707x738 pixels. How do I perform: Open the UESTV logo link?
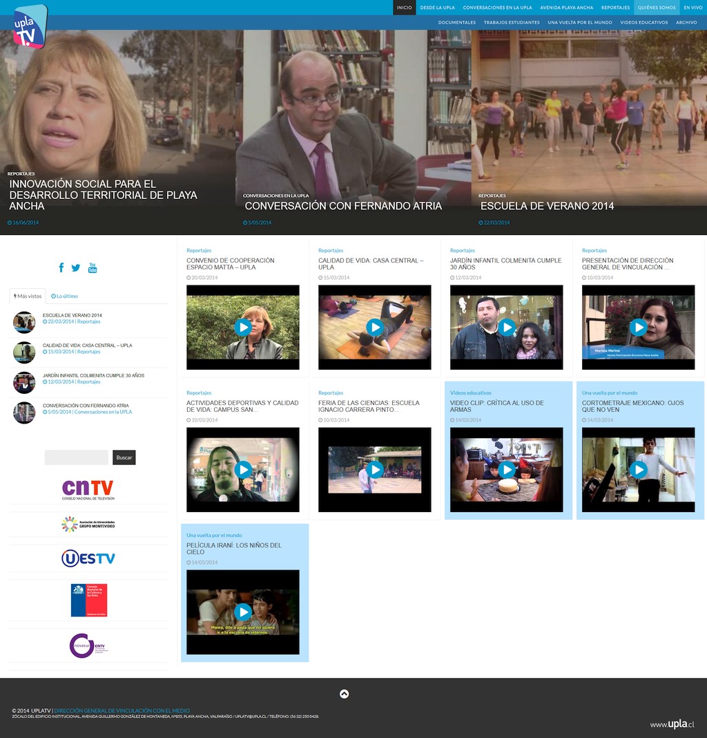coord(88,558)
